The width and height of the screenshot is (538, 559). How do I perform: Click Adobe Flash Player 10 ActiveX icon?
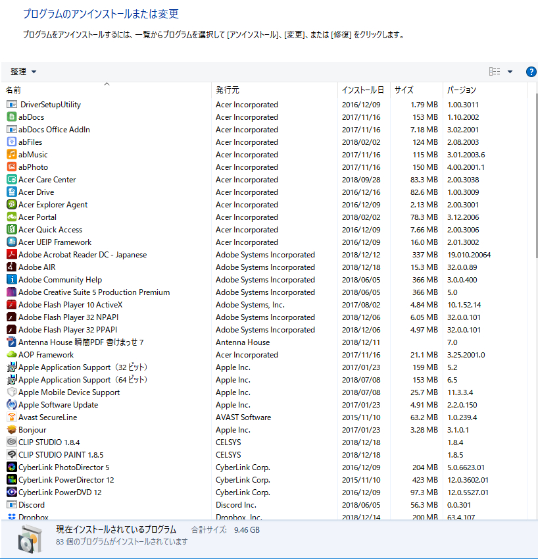(x=12, y=304)
